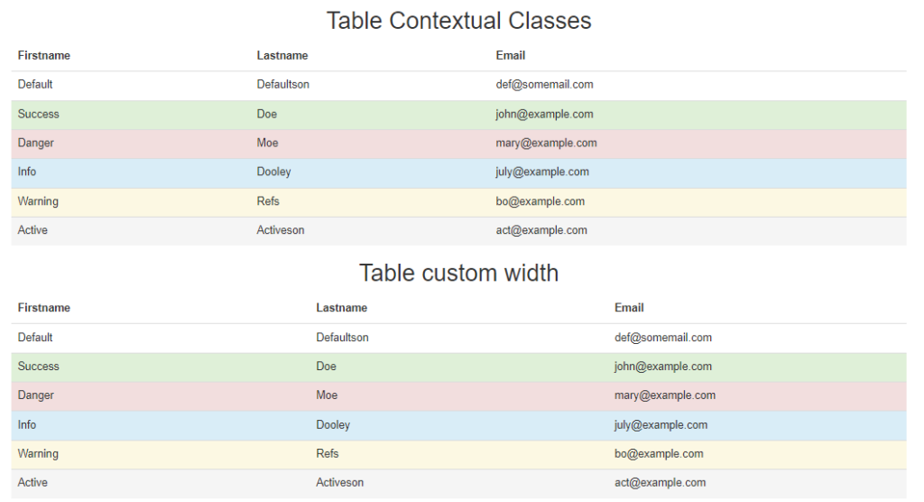The width and height of the screenshot is (924, 502).
Task: Select the Activeson cell in the second table
Action: pos(339,482)
